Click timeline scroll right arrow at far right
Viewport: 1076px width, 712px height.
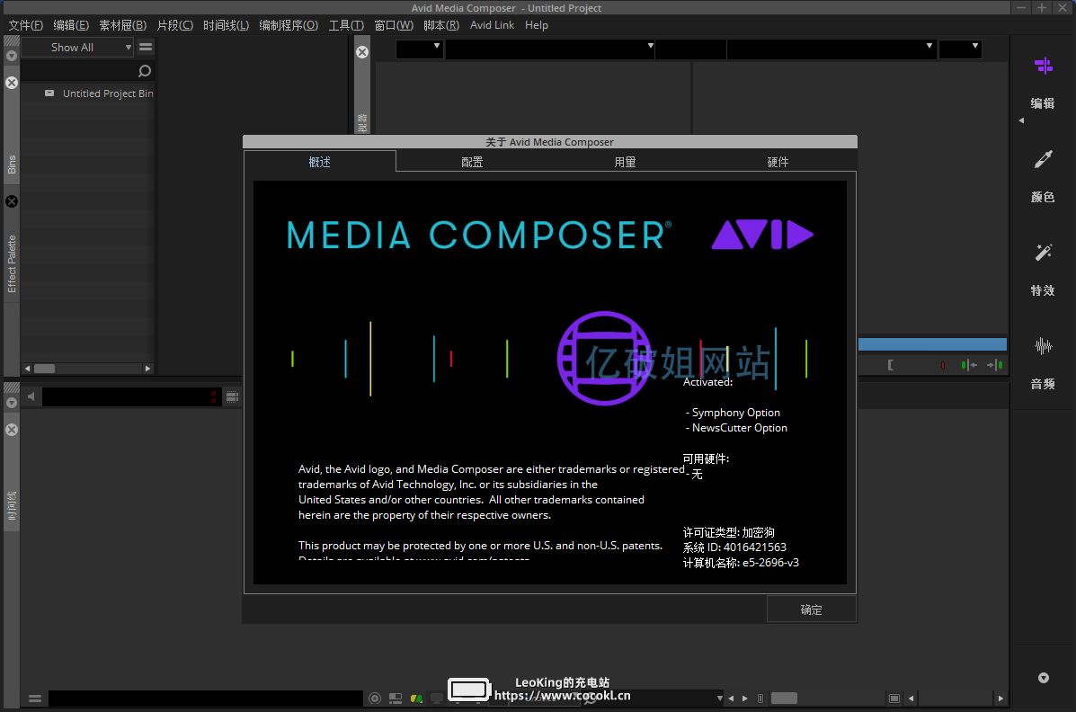(1000, 699)
